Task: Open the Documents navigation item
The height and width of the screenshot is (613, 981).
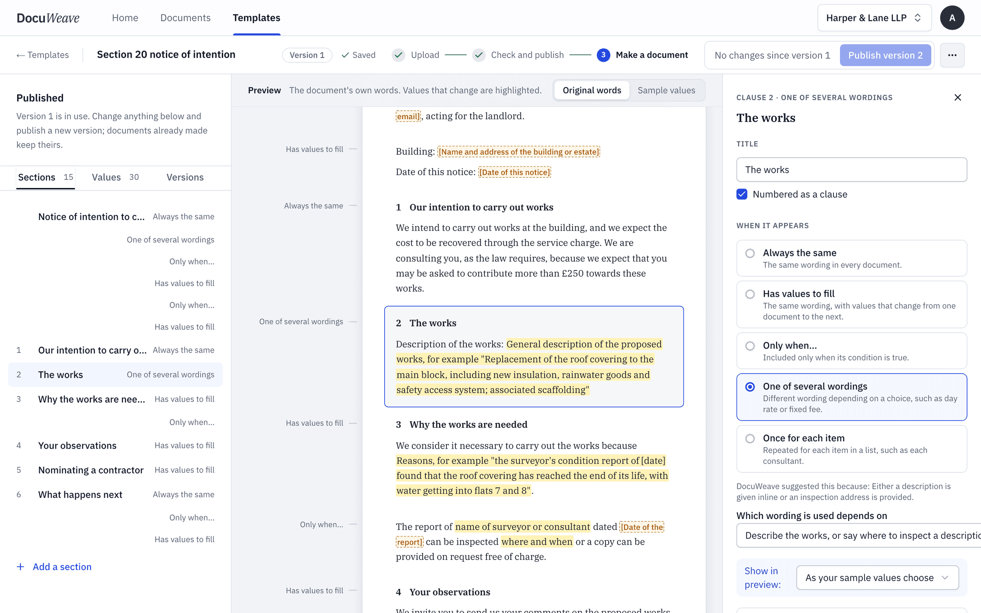Action: tap(185, 18)
